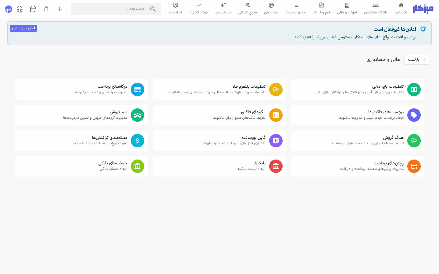Screen dimensions: 439x274
Task: Click the تنظیمات پلتفرم طلا title
Action: point(249,86)
